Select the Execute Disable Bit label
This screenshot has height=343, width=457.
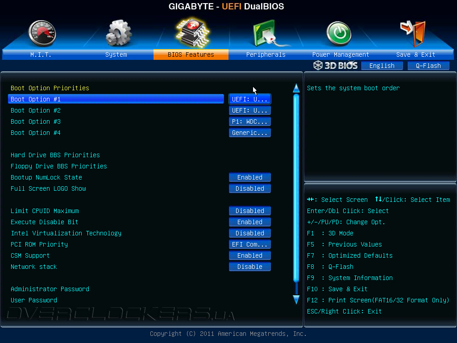tap(44, 222)
